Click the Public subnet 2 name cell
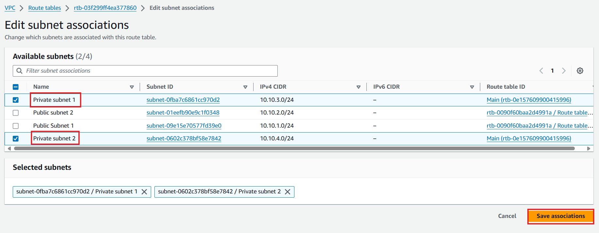599x233 pixels. [53, 113]
